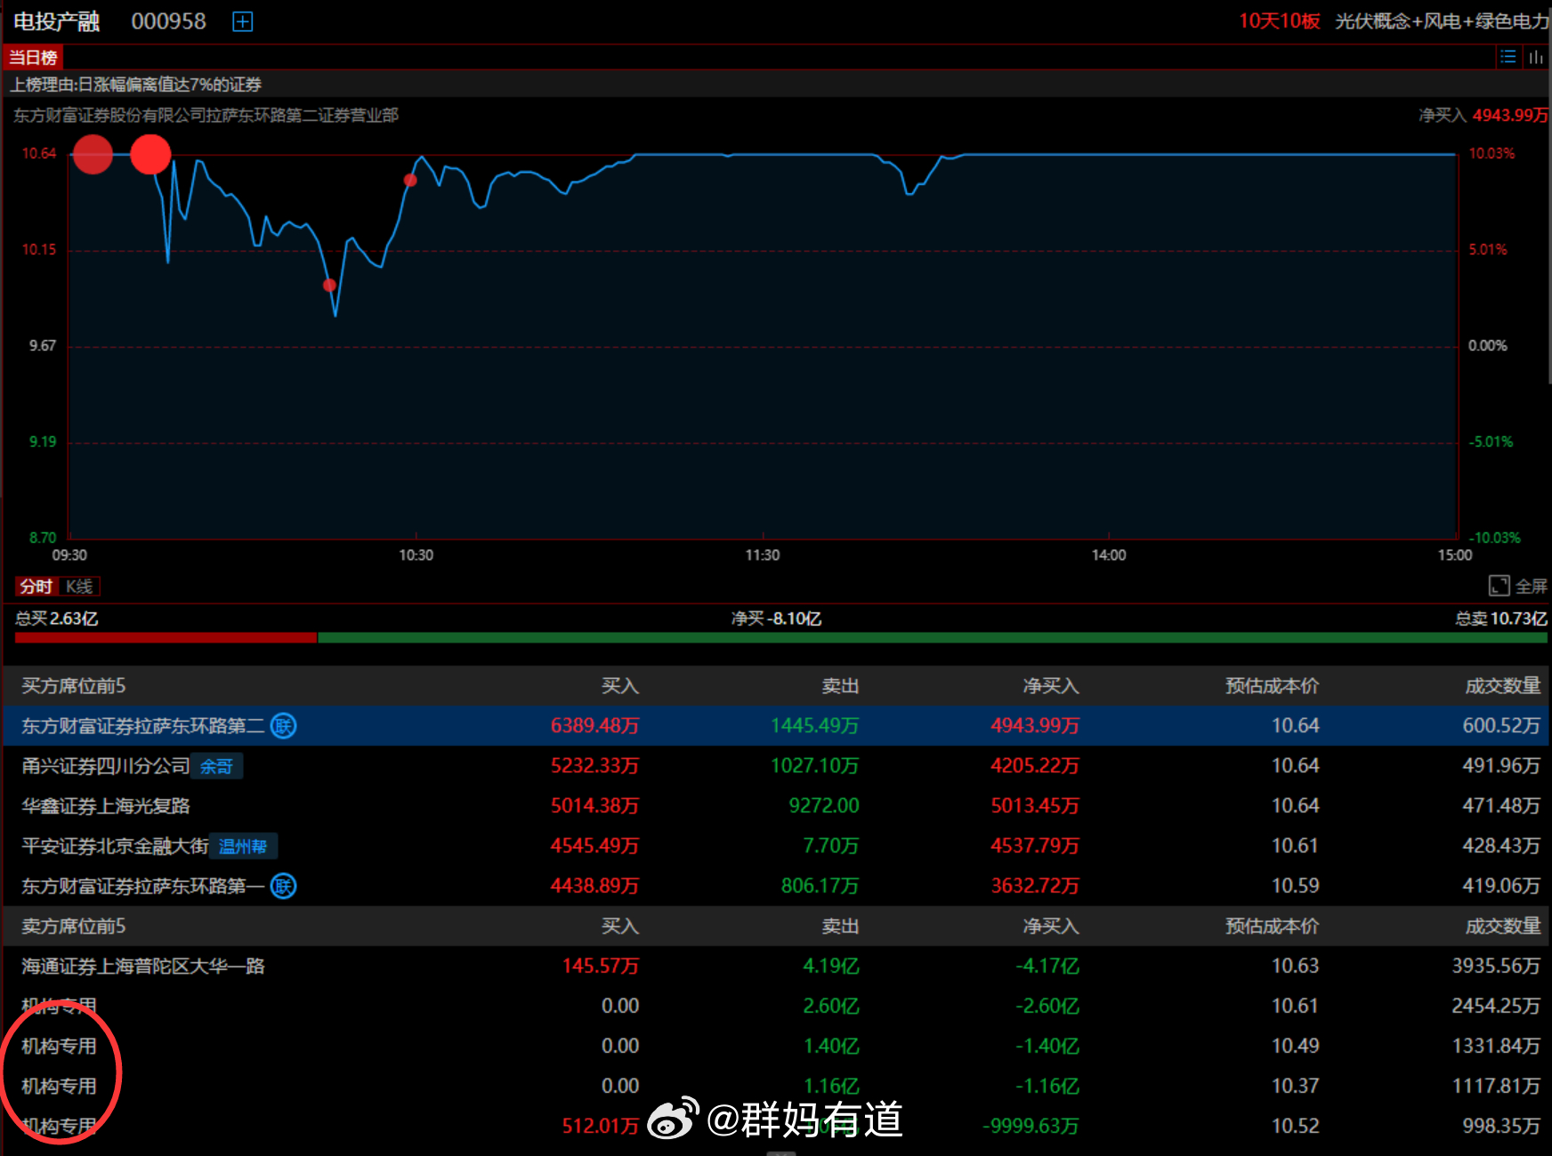This screenshot has height=1156, width=1552.
Task: Click the 10天10板 label
Action: coord(1279,21)
